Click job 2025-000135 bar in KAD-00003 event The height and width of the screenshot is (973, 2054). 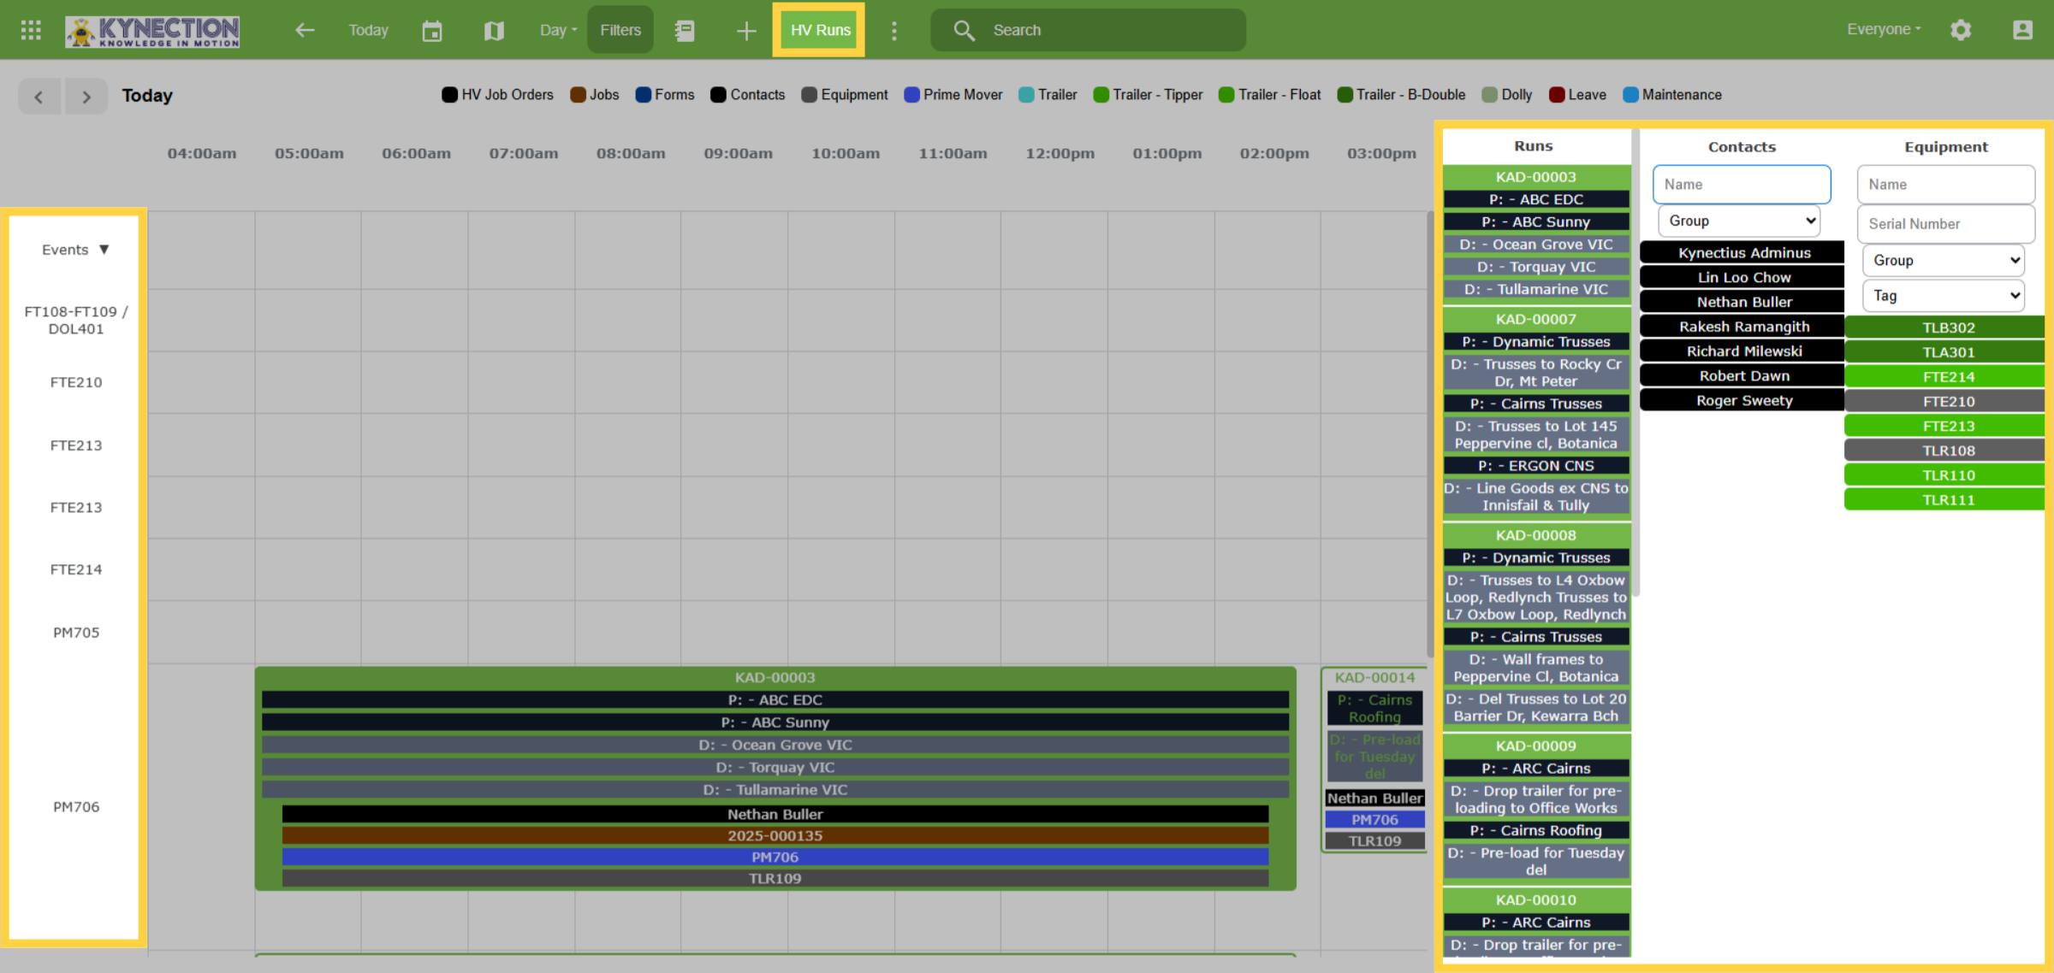(x=775, y=835)
